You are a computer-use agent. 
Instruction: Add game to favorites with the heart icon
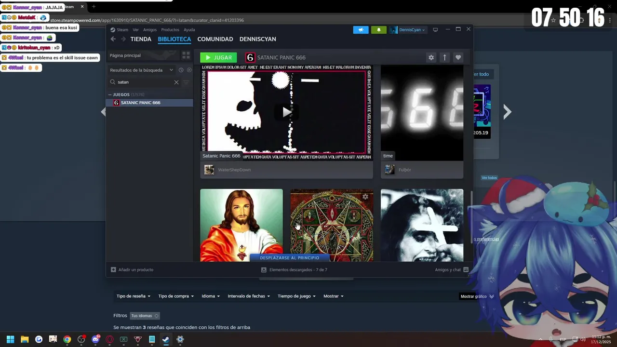(x=458, y=57)
